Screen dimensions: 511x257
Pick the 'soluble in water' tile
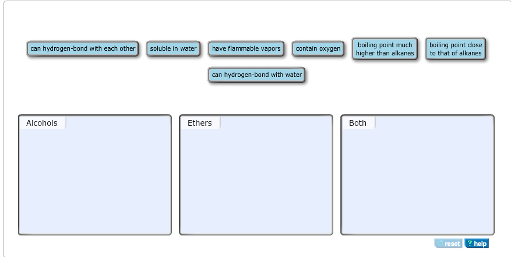click(x=173, y=49)
